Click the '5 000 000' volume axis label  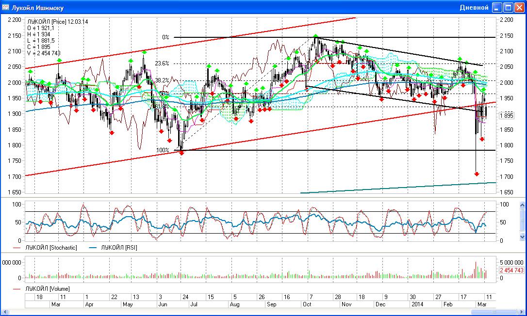pos(511,262)
